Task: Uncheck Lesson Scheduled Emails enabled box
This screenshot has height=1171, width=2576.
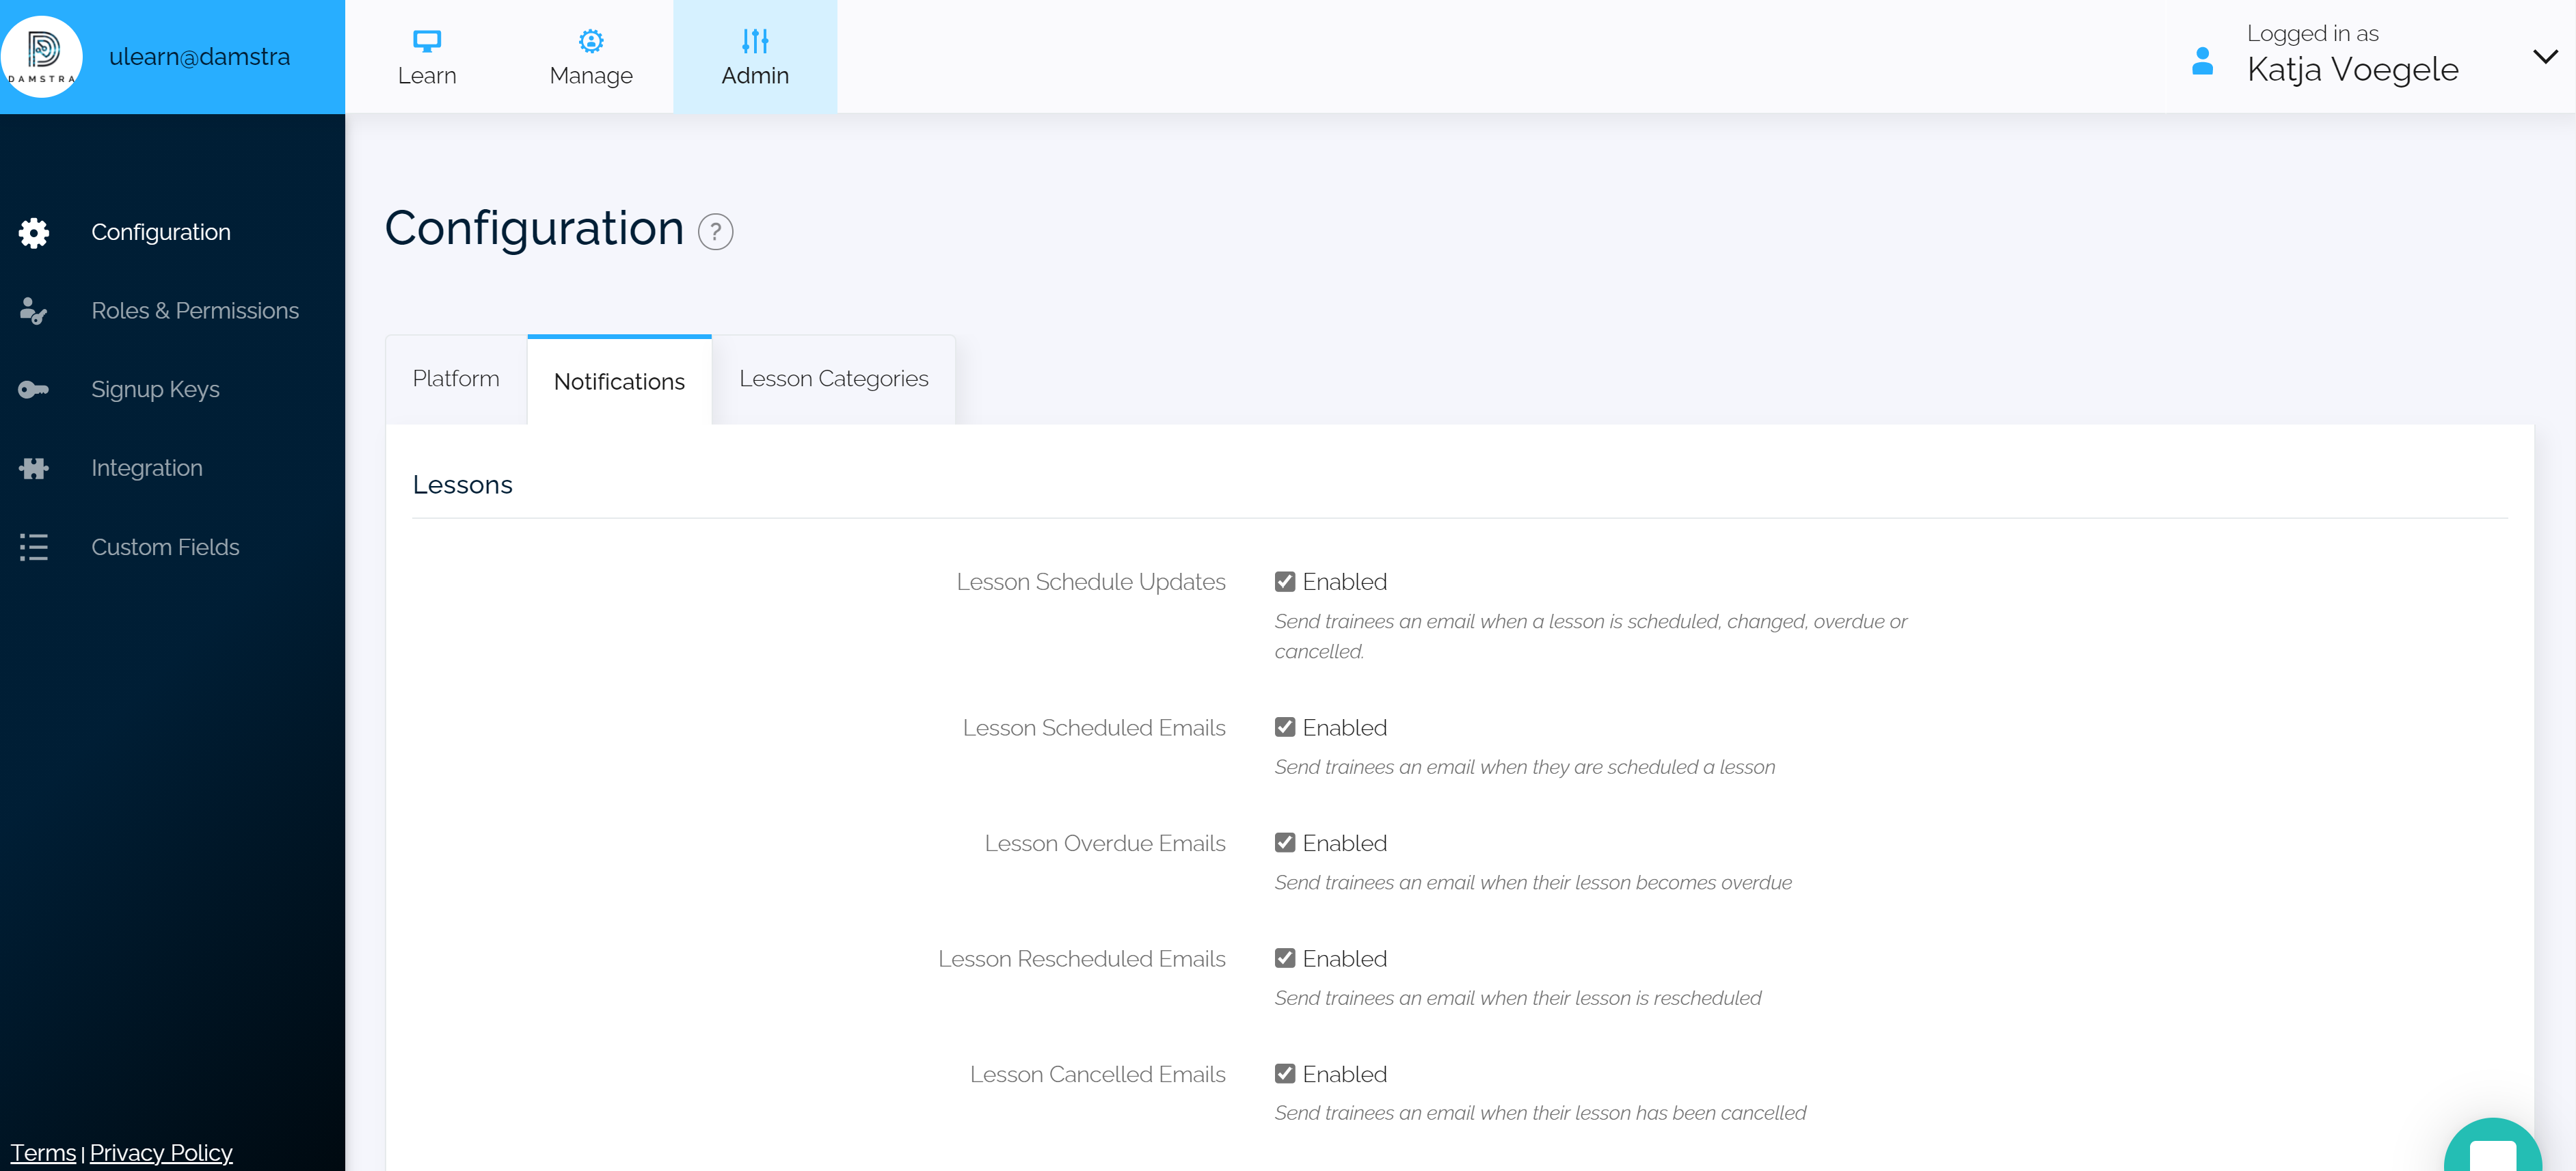Action: click(1285, 727)
